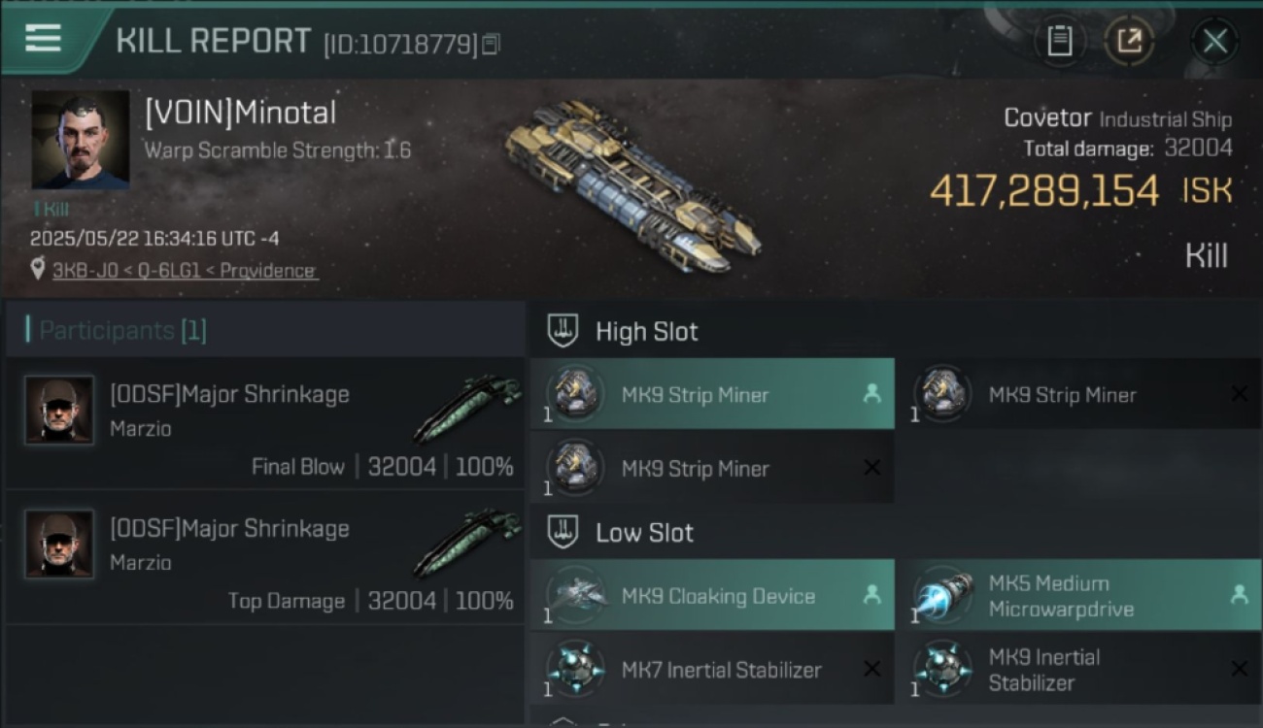Viewport: 1263px width, 728px height.
Task: Click the share export icon
Action: pyautogui.click(x=1129, y=41)
